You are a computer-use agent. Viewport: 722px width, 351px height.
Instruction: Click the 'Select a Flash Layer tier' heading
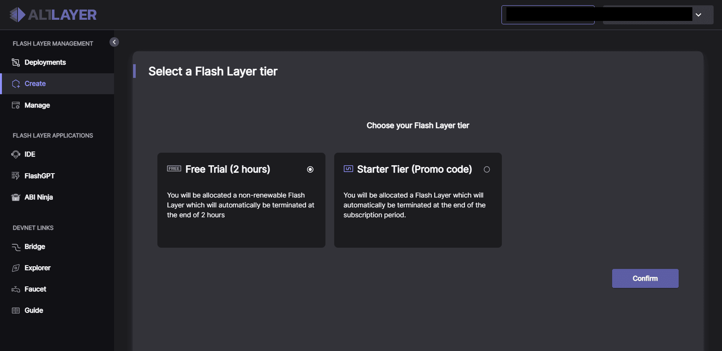(x=213, y=71)
